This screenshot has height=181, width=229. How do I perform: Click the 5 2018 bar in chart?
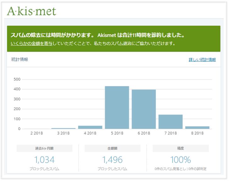click(x=117, y=108)
